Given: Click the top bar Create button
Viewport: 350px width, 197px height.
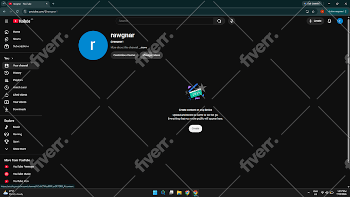Looking at the screenshot, I should 315,21.
